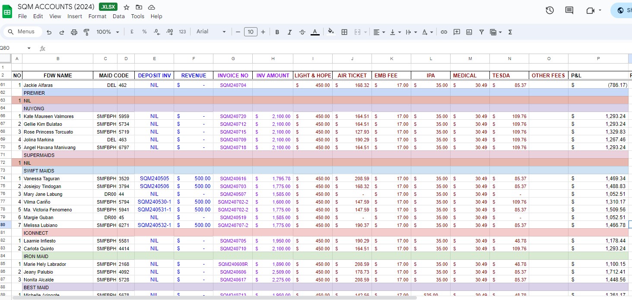Toggle italic formatting

coord(289,32)
